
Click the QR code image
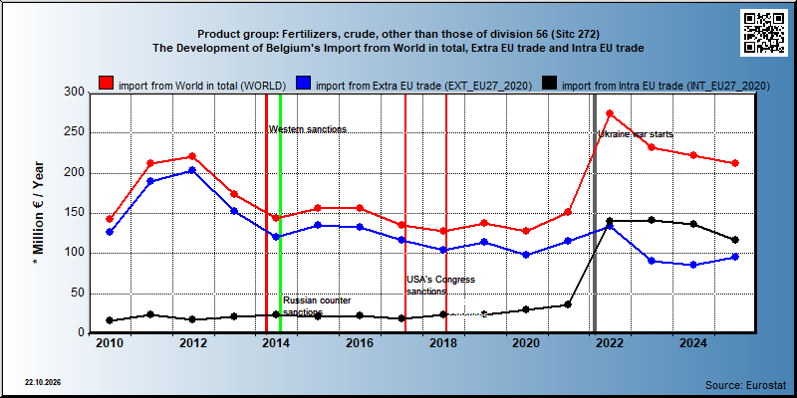763,33
